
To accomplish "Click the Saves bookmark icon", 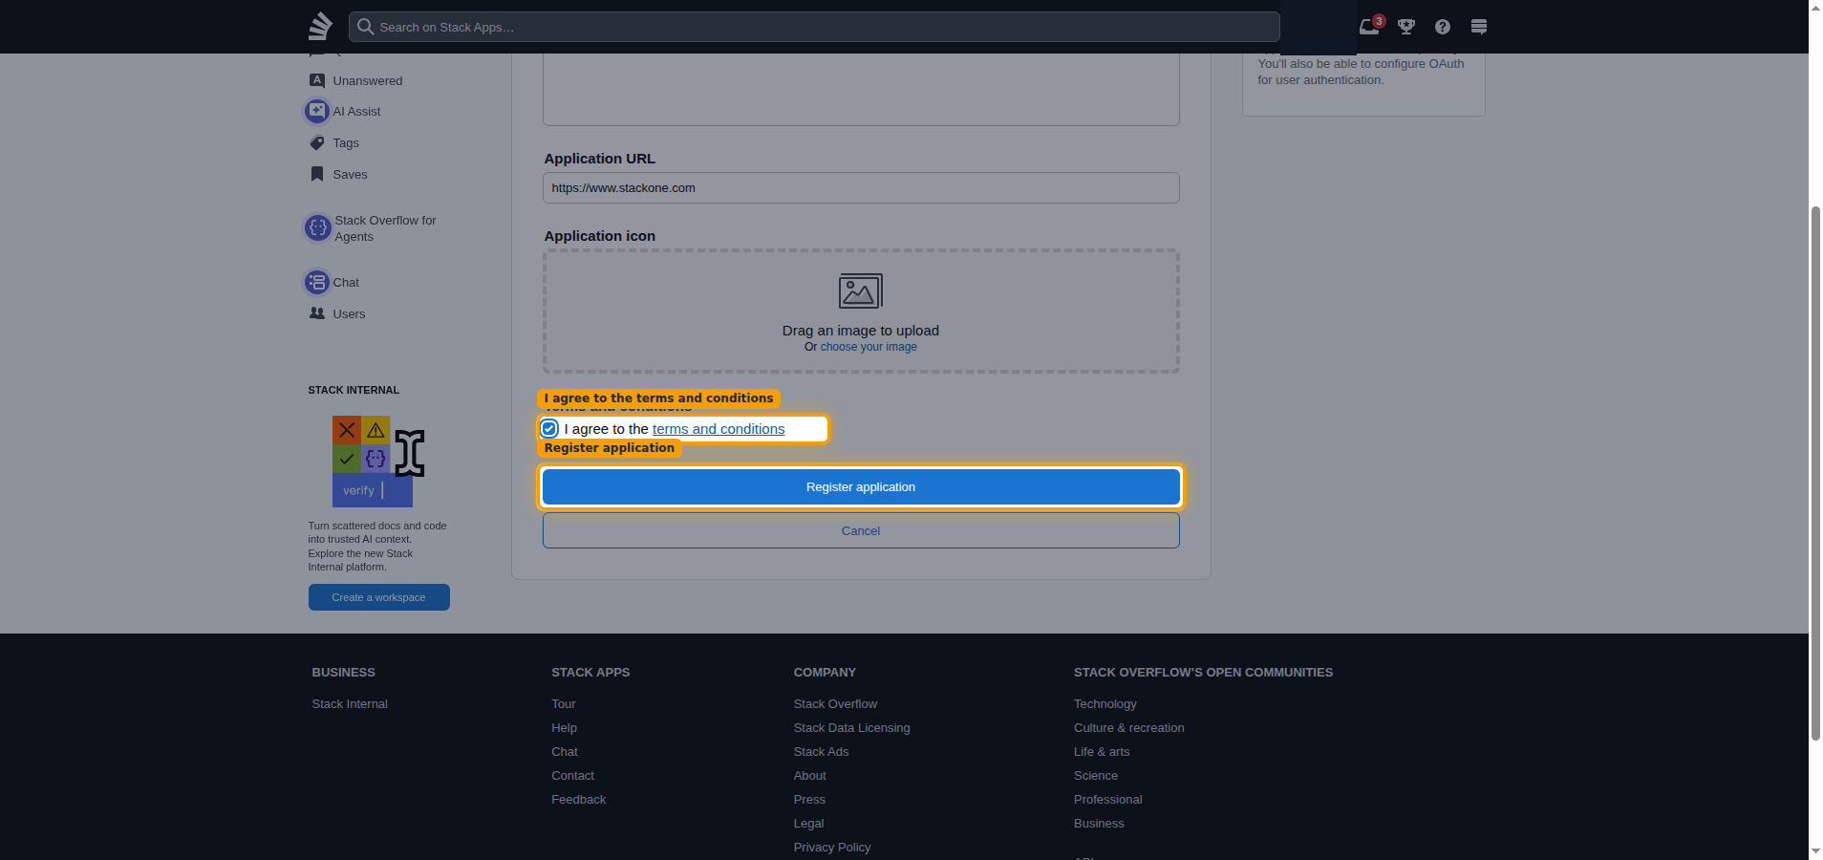I will point(317,174).
